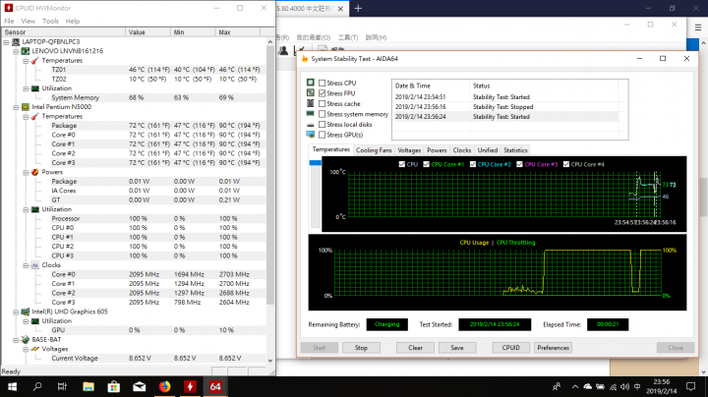Click the Value column header
Image resolution: width=708 pixels, height=397 pixels.
148,32
